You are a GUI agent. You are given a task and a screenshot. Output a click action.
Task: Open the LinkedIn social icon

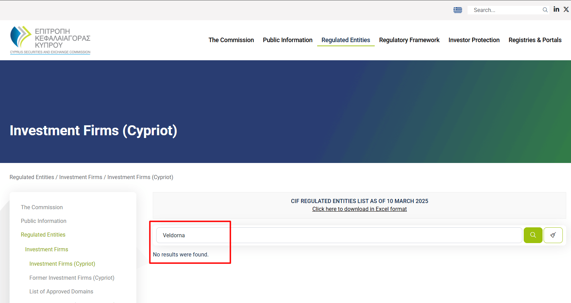coord(556,9)
